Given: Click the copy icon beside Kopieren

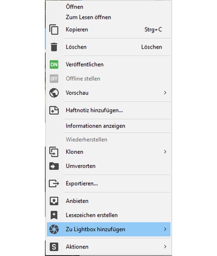Looking at the screenshot, I should pyautogui.click(x=54, y=30).
